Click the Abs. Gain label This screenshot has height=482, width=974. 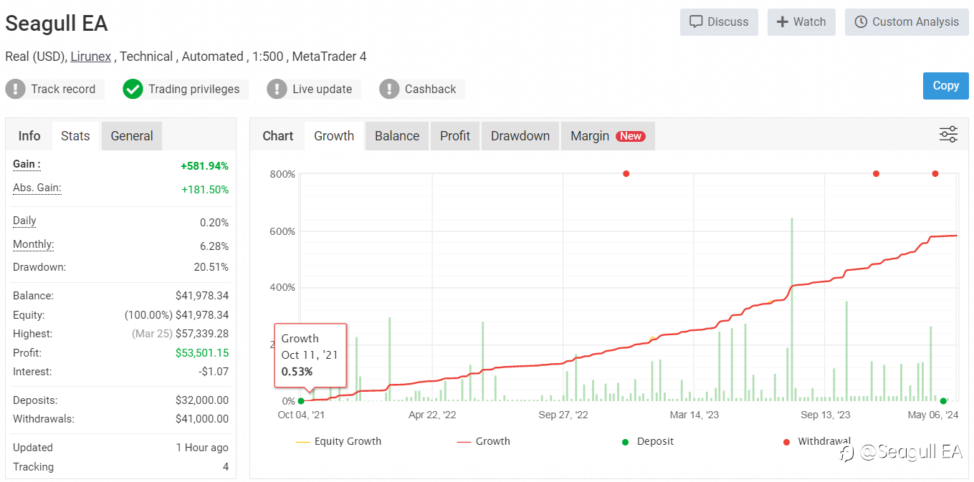(37, 188)
